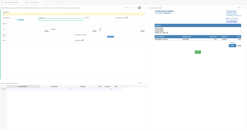247x131 pixels.
Task: Expand the Purchase Order & Print widget
Action: 245,8
